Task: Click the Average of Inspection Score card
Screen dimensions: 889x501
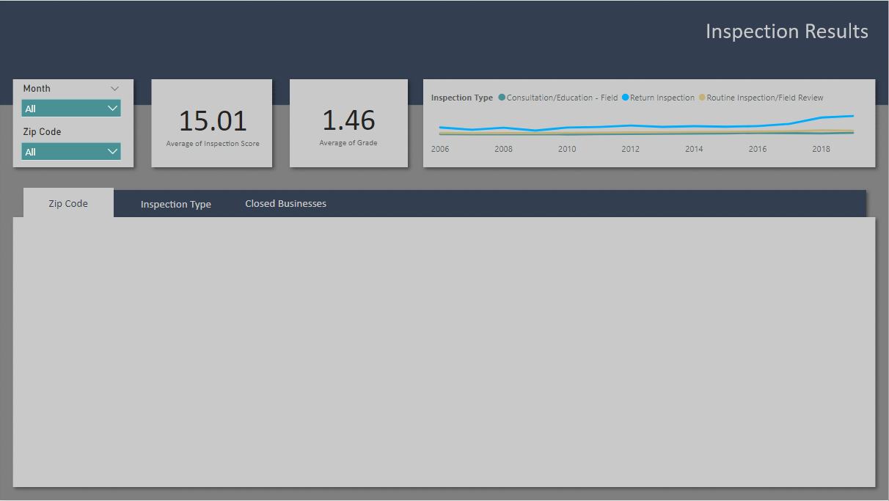Action: pyautogui.click(x=211, y=123)
